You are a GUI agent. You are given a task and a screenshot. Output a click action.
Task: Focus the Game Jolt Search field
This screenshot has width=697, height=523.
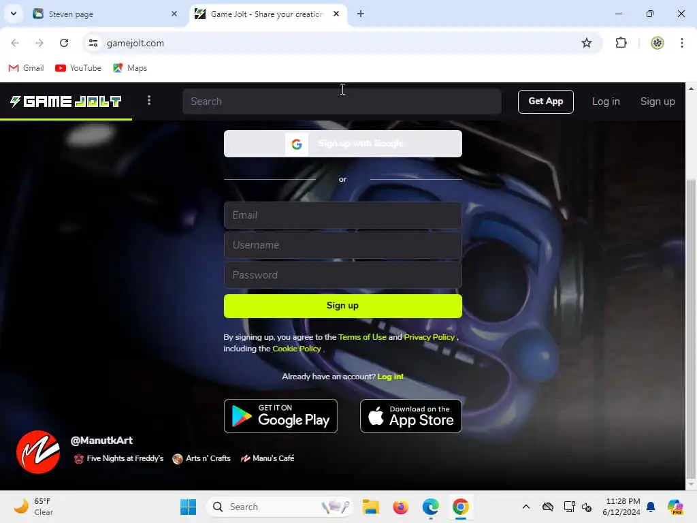342,101
